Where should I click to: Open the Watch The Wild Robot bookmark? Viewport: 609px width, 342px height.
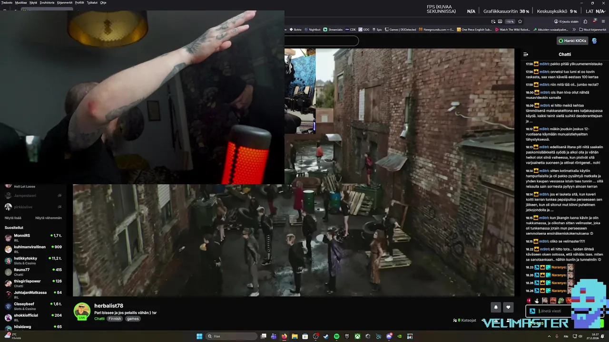point(512,29)
